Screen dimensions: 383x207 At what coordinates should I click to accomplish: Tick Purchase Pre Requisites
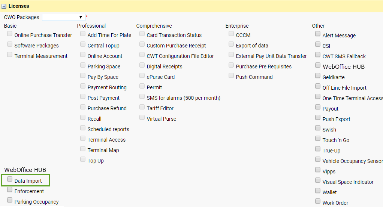tap(231, 65)
